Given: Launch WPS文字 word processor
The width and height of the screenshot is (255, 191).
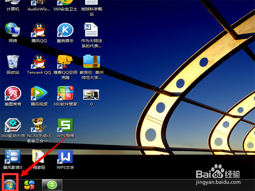Looking at the screenshot, I should [65, 159].
